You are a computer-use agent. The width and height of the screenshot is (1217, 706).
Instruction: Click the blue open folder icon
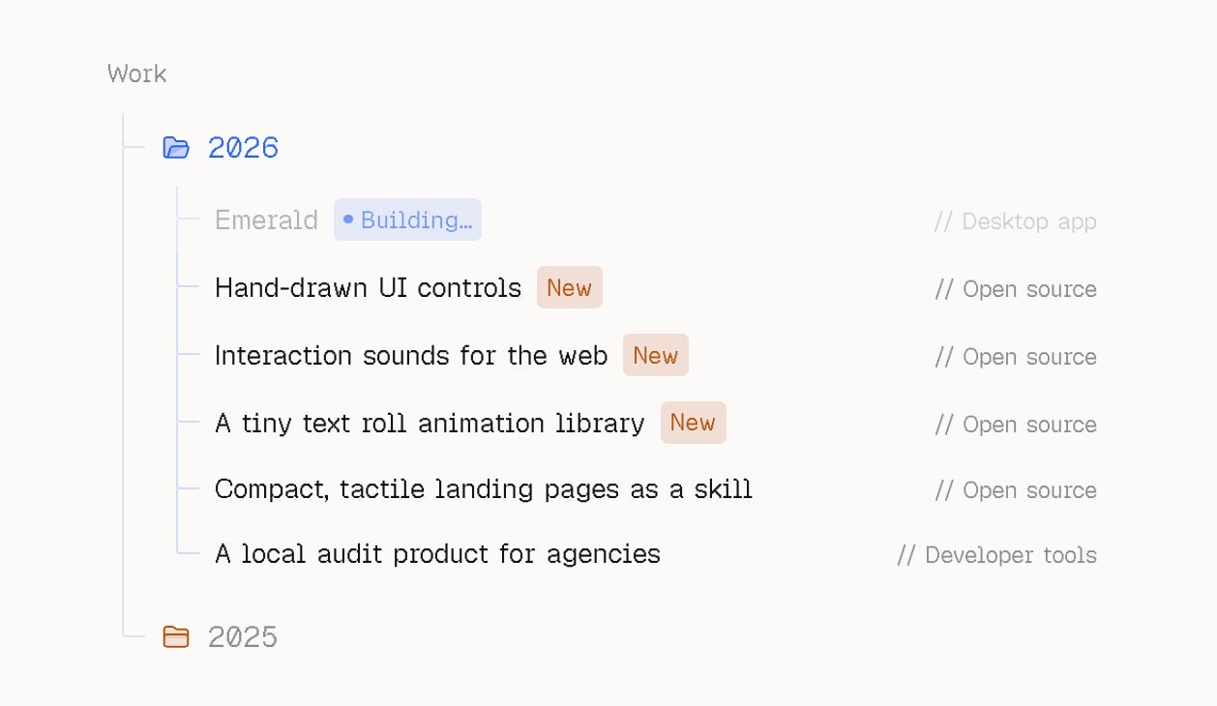coord(176,148)
